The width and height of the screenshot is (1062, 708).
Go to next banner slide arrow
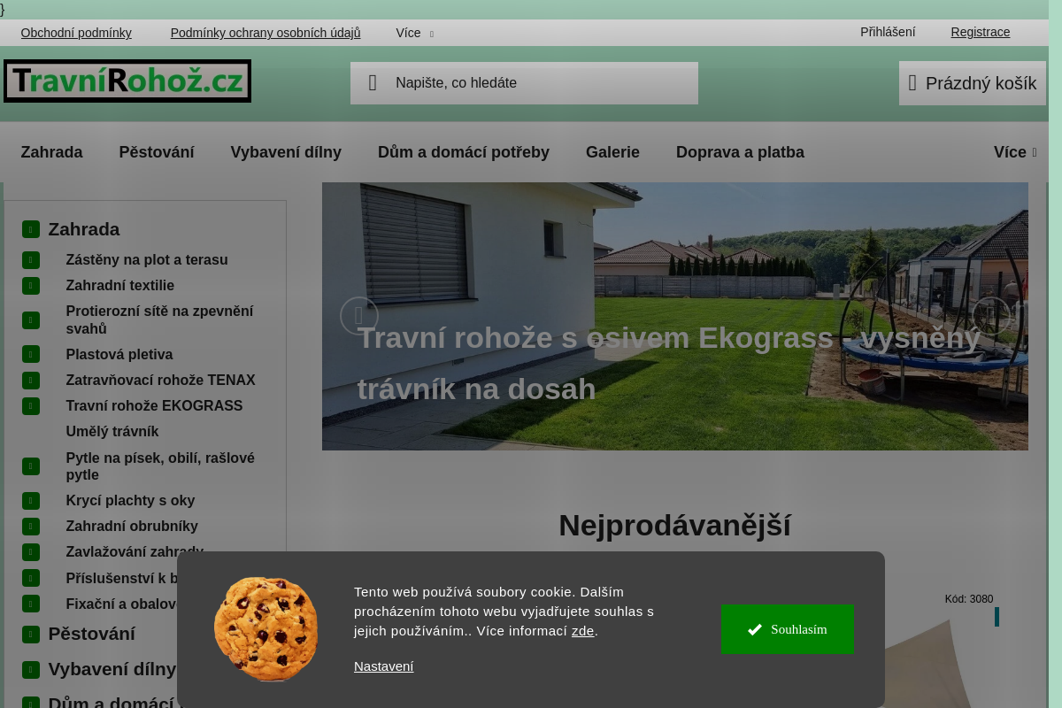pos(991,316)
